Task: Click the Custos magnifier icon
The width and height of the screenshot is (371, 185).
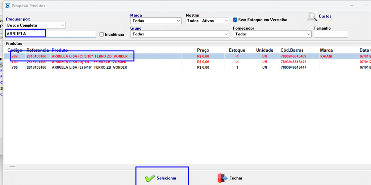Action: click(x=312, y=17)
